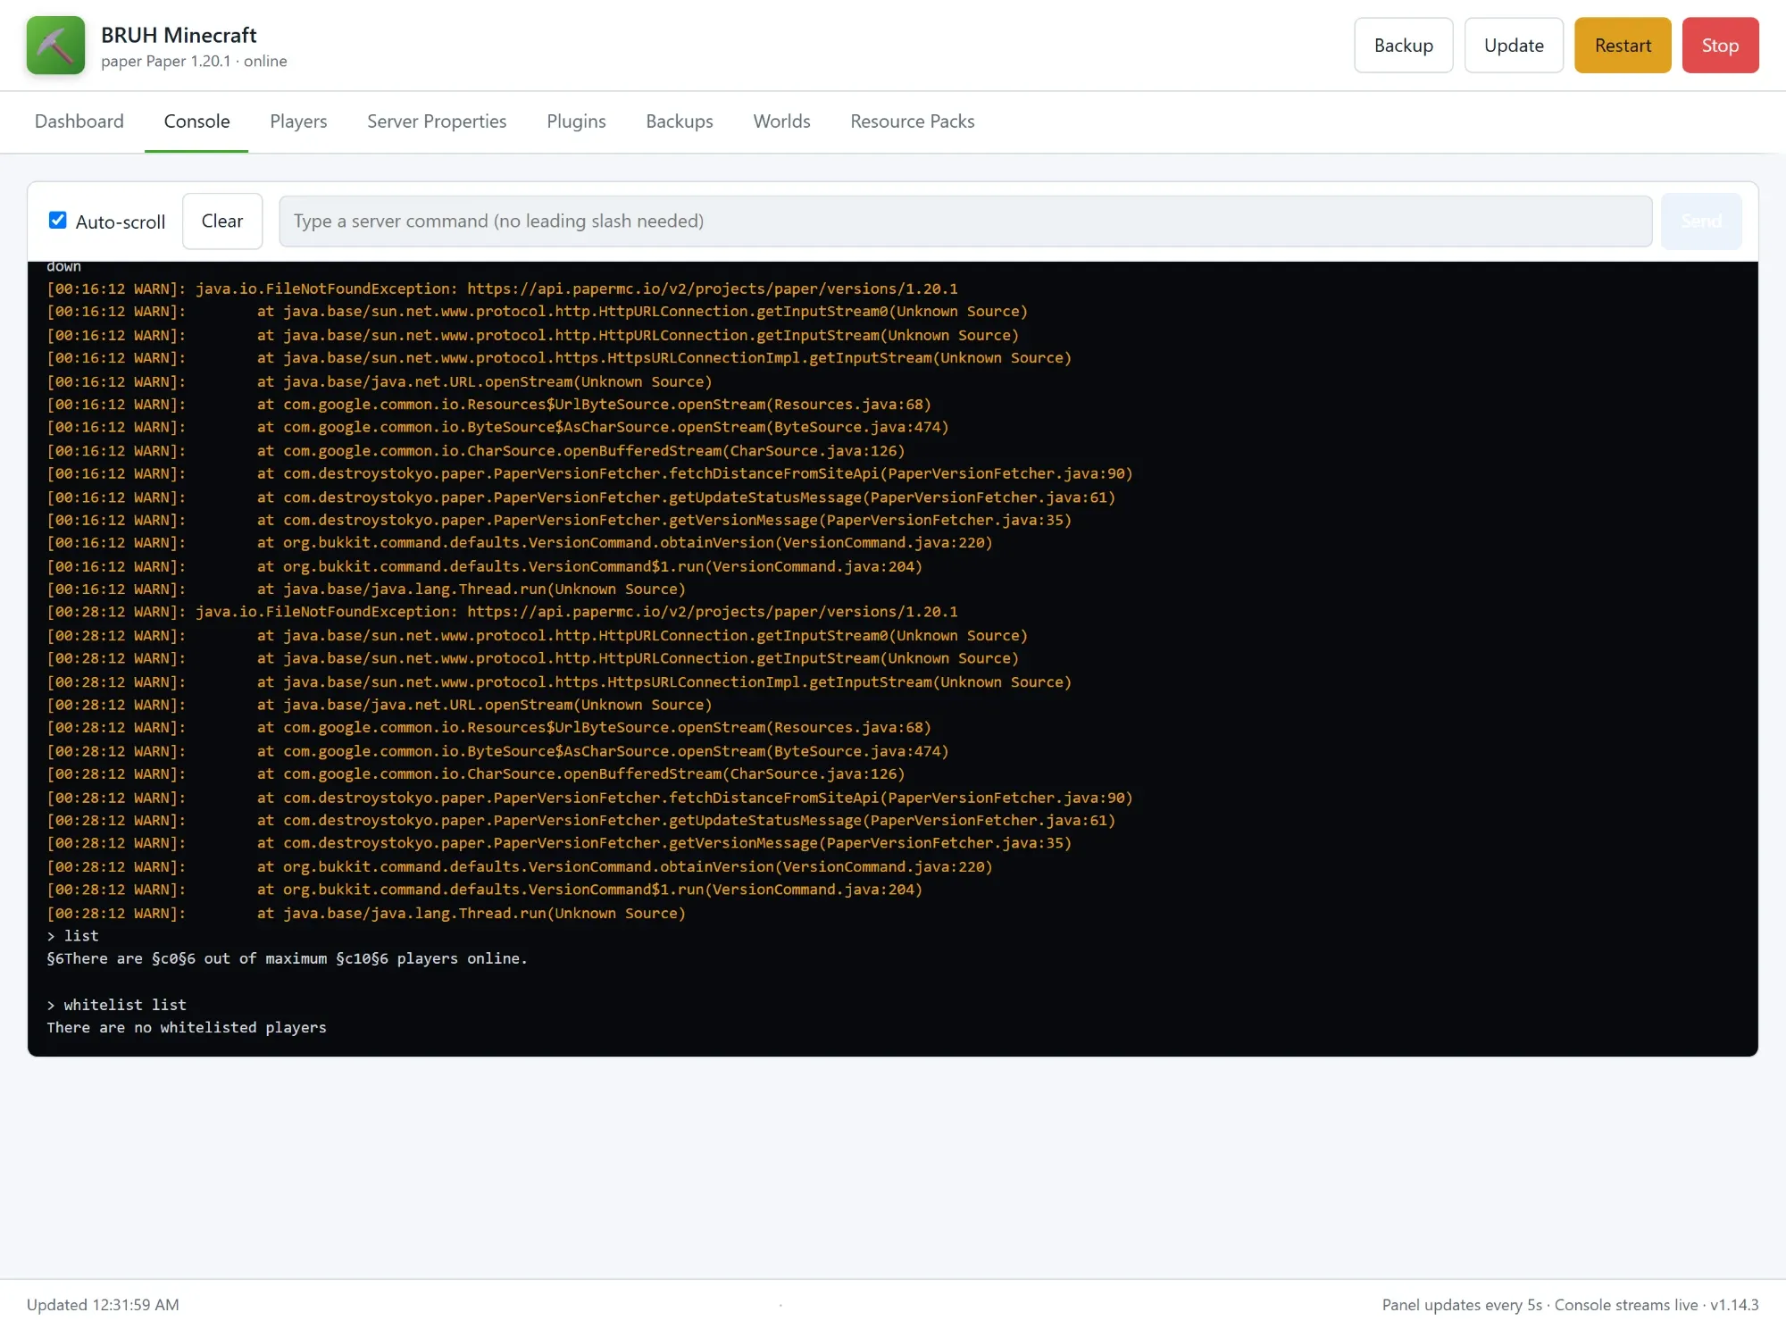
Task: Select the Console tab
Action: tap(196, 121)
